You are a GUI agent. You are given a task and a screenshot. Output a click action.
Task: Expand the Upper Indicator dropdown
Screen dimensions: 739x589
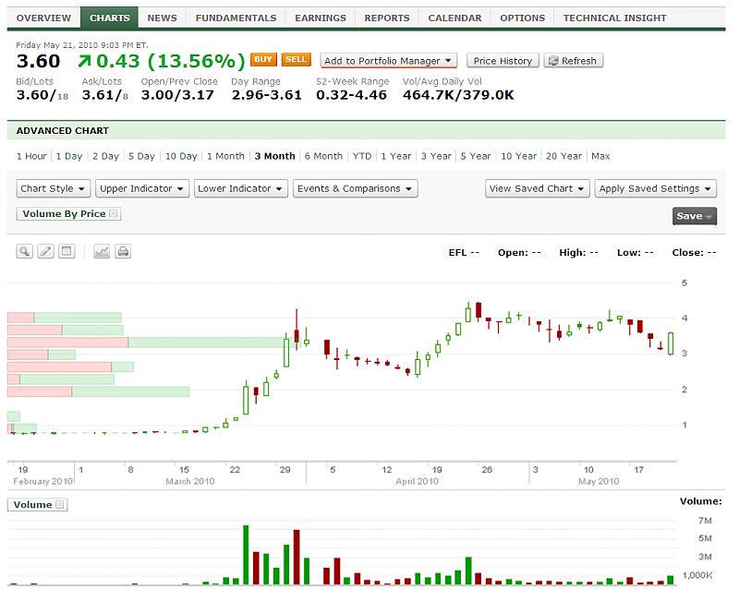pos(142,188)
